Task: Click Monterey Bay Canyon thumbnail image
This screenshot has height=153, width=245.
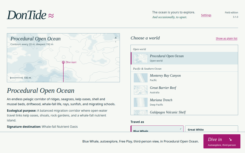Action: [x=141, y=78]
